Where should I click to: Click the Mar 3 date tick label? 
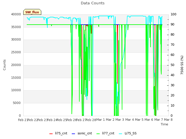pos(120,120)
